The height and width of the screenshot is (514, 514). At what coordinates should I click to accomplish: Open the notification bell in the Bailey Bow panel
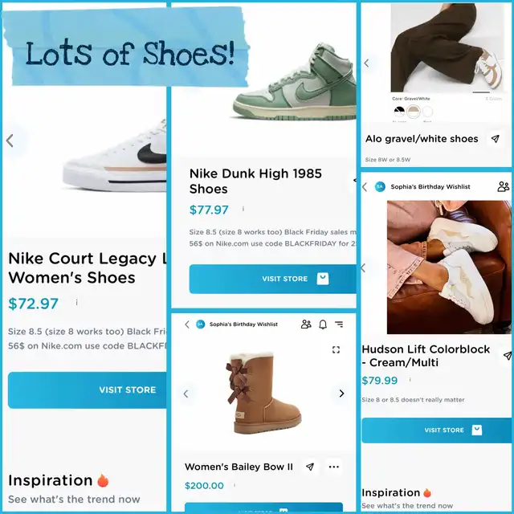tap(323, 324)
